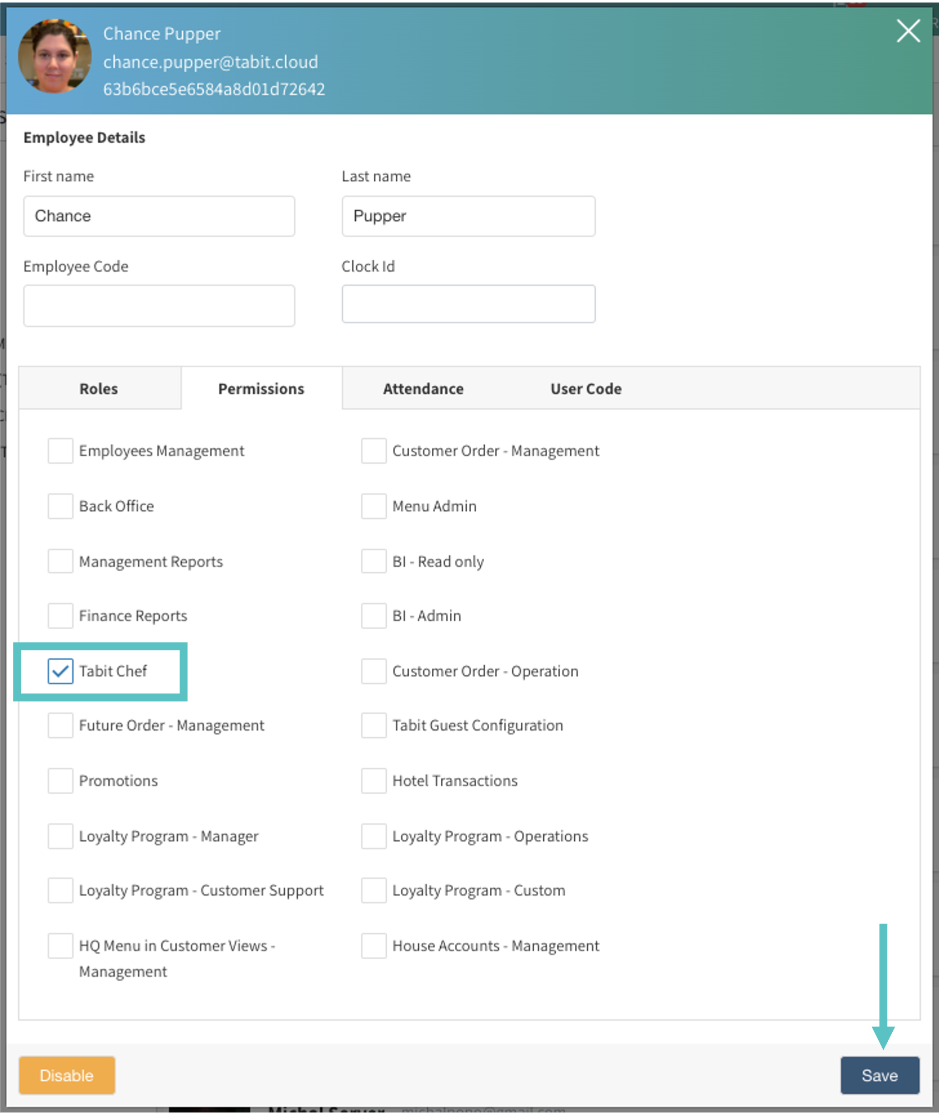This screenshot has width=939, height=1115.
Task: Focus the First name field
Action: coord(159,216)
